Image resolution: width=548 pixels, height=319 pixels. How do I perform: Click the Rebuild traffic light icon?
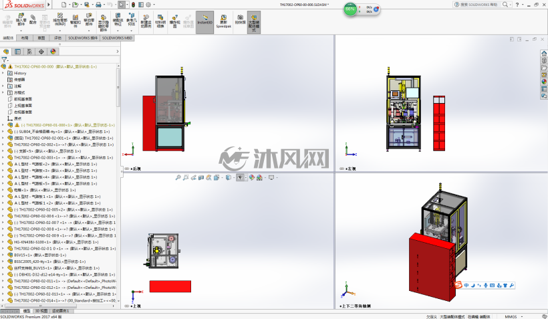pos(133,5)
